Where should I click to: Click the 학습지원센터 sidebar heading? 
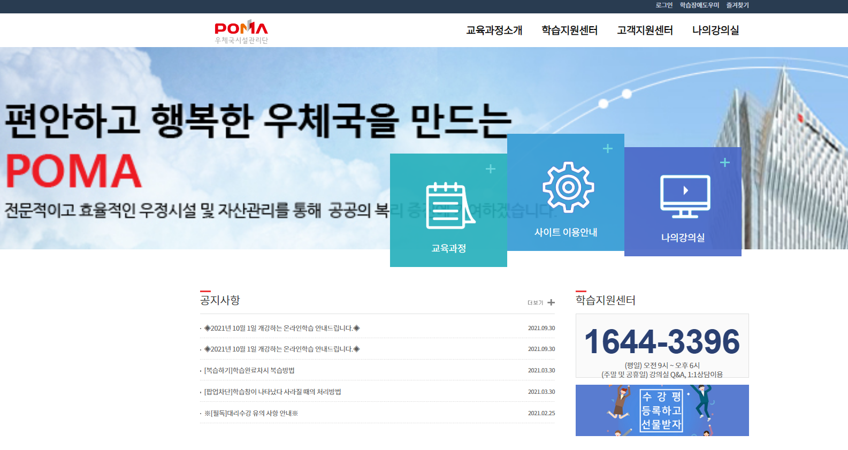(606, 300)
